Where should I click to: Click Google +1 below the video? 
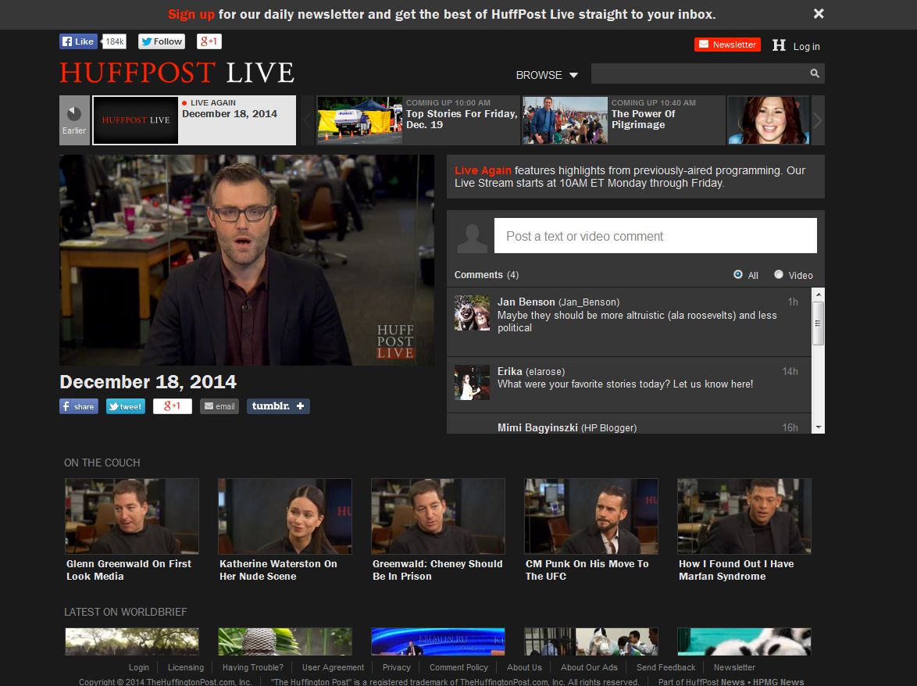pyautogui.click(x=172, y=406)
